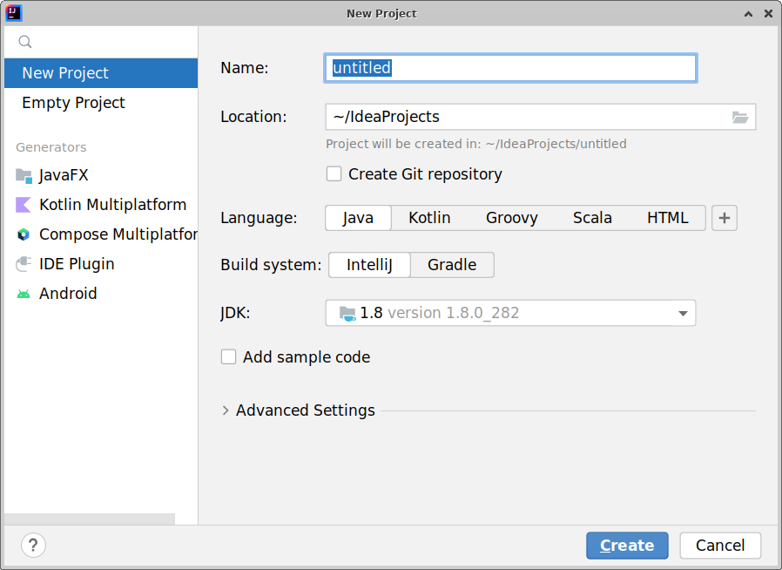The height and width of the screenshot is (570, 782).
Task: Click the plus button to add language
Action: 725,218
